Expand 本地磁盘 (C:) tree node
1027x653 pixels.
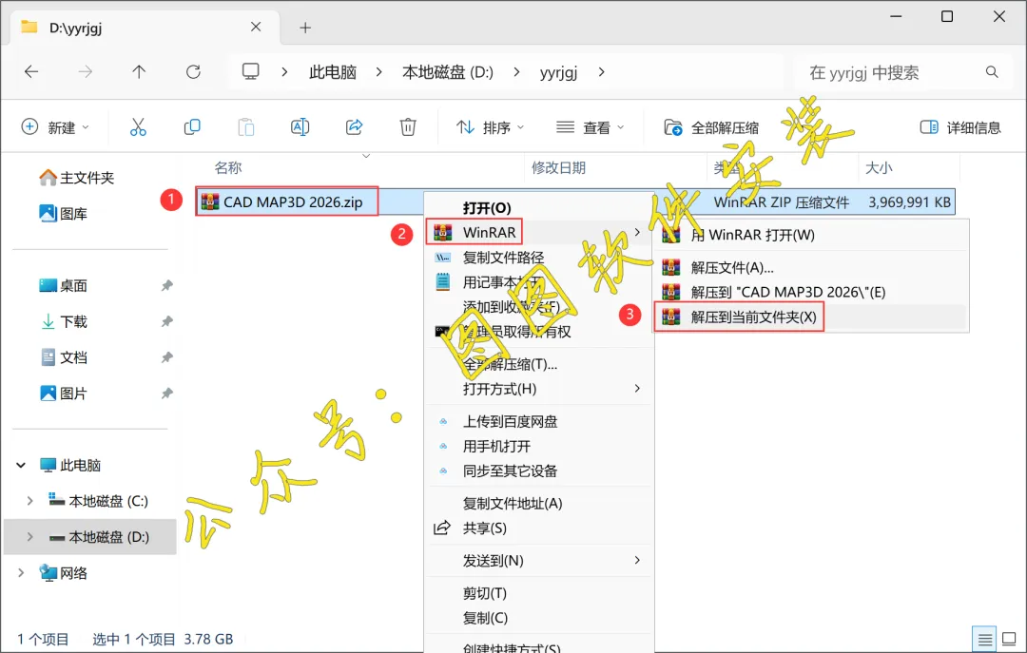[29, 501]
